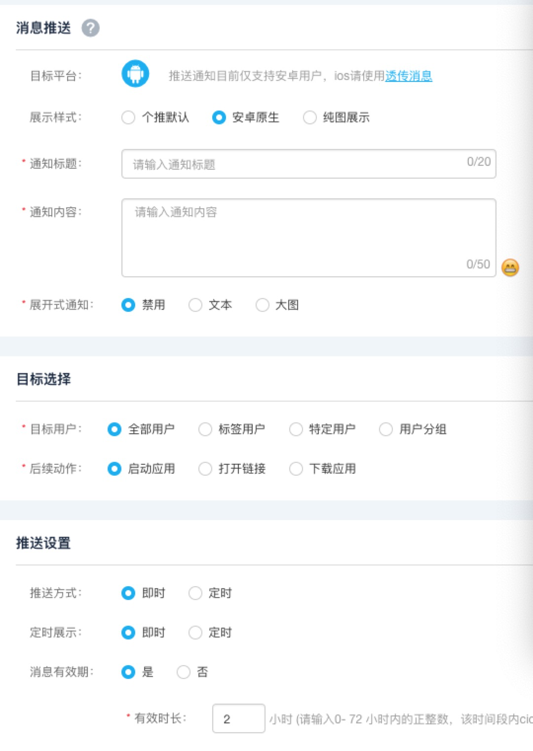Set follow-up action to 打开链接

(x=205, y=469)
